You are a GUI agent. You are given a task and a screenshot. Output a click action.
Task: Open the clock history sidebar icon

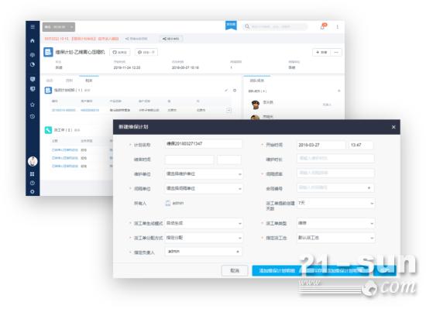33,116
